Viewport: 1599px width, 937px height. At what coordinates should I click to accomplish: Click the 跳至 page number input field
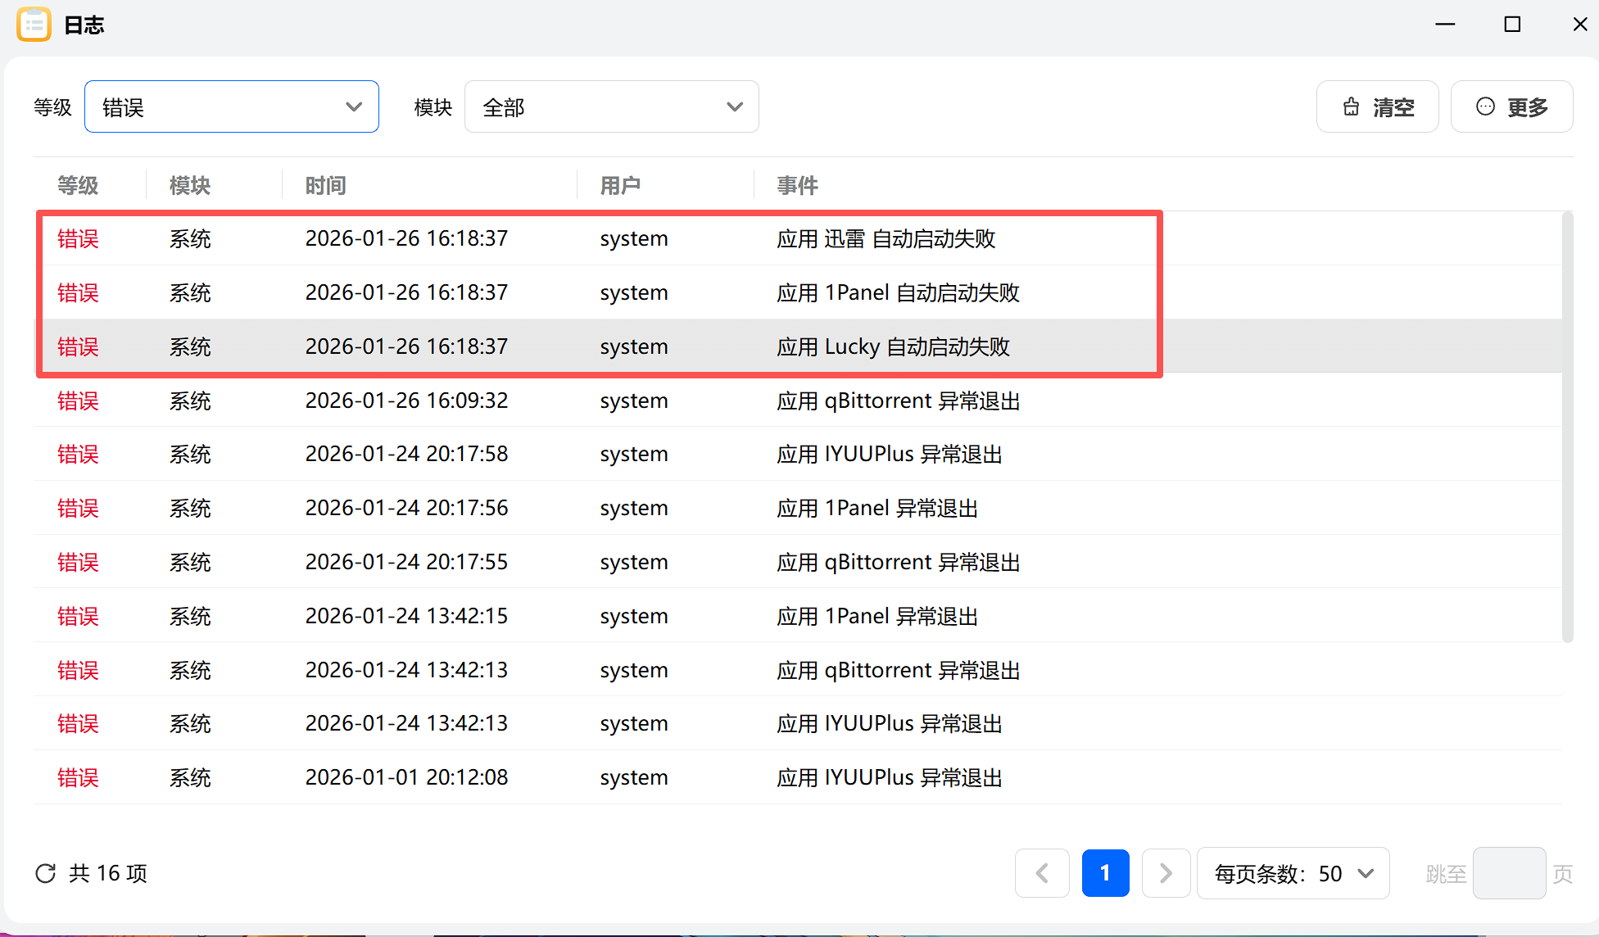click(1509, 873)
